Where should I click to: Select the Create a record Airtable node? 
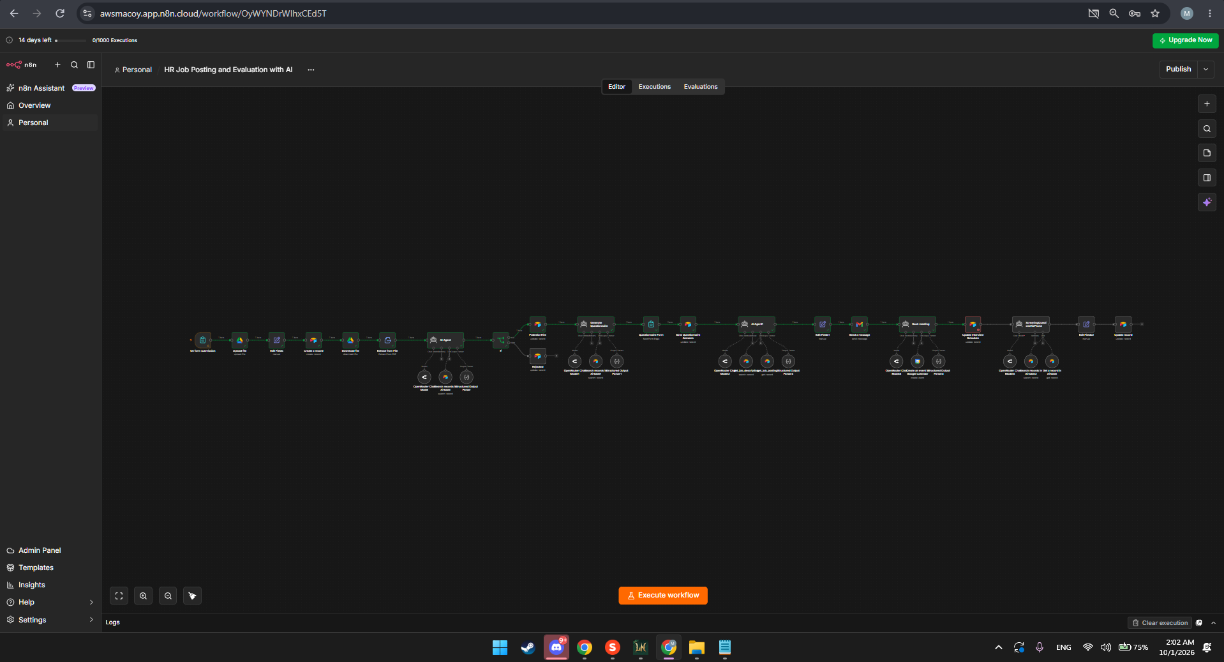click(x=313, y=340)
